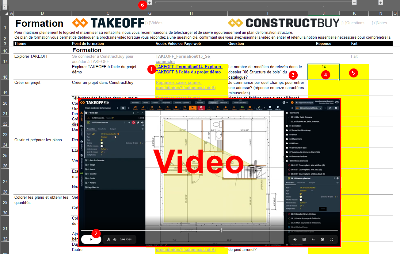Open the Couleur swatch in catalogue panel
Viewport: 400px width, 254px height.
pos(301,197)
